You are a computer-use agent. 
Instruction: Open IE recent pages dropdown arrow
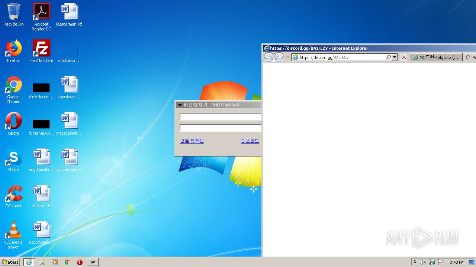click(x=287, y=57)
